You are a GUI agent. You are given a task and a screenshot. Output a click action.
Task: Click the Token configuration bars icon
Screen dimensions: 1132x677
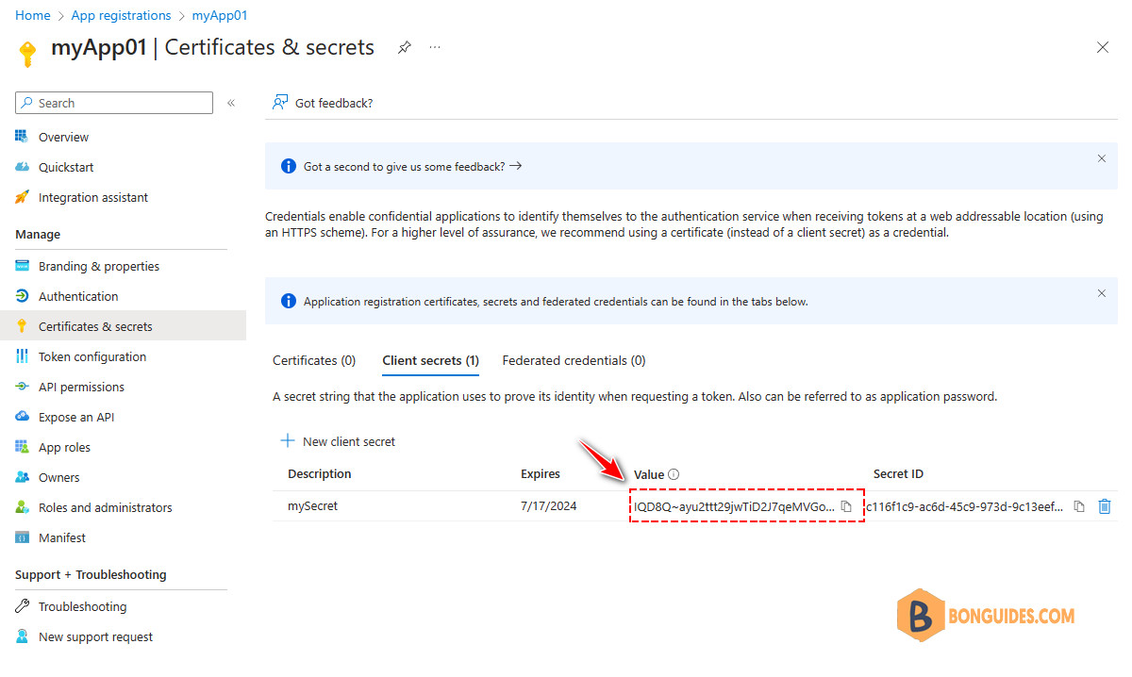point(22,356)
